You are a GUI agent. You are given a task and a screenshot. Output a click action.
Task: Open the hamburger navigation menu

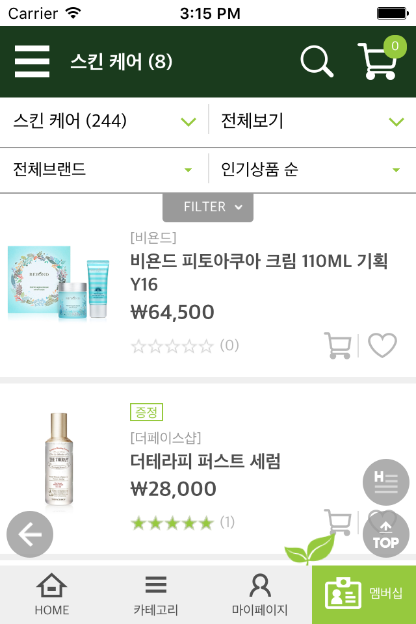tap(32, 62)
